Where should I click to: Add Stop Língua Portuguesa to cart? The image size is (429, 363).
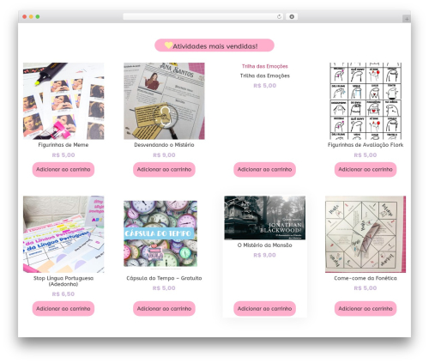point(63,308)
